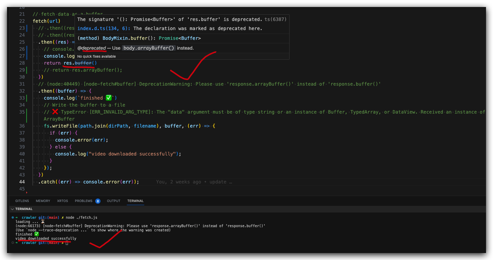Click '@deprecated' tag in the hover tooltip
This screenshot has width=493, height=260.
pyautogui.click(x=91, y=48)
